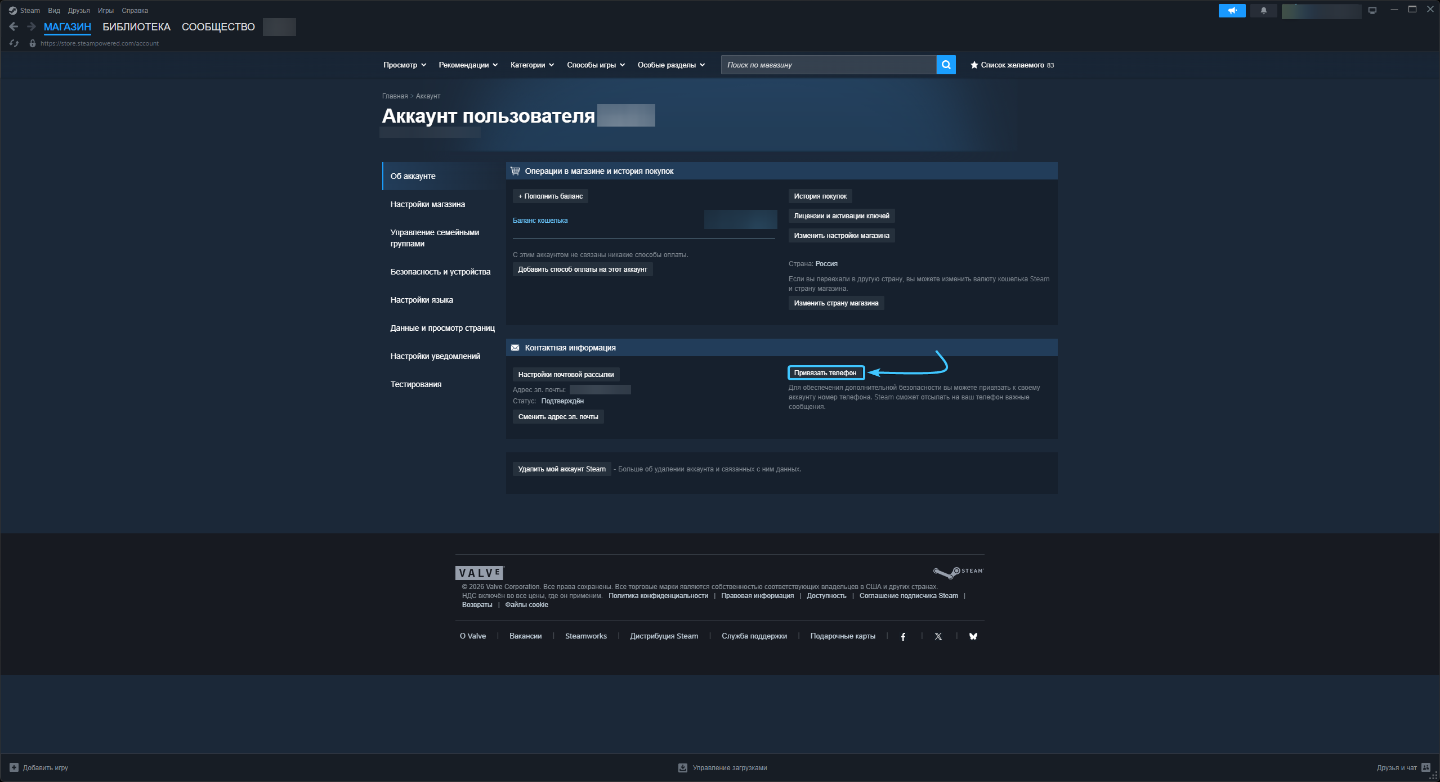Reload the page with the refresh icon

click(x=14, y=43)
